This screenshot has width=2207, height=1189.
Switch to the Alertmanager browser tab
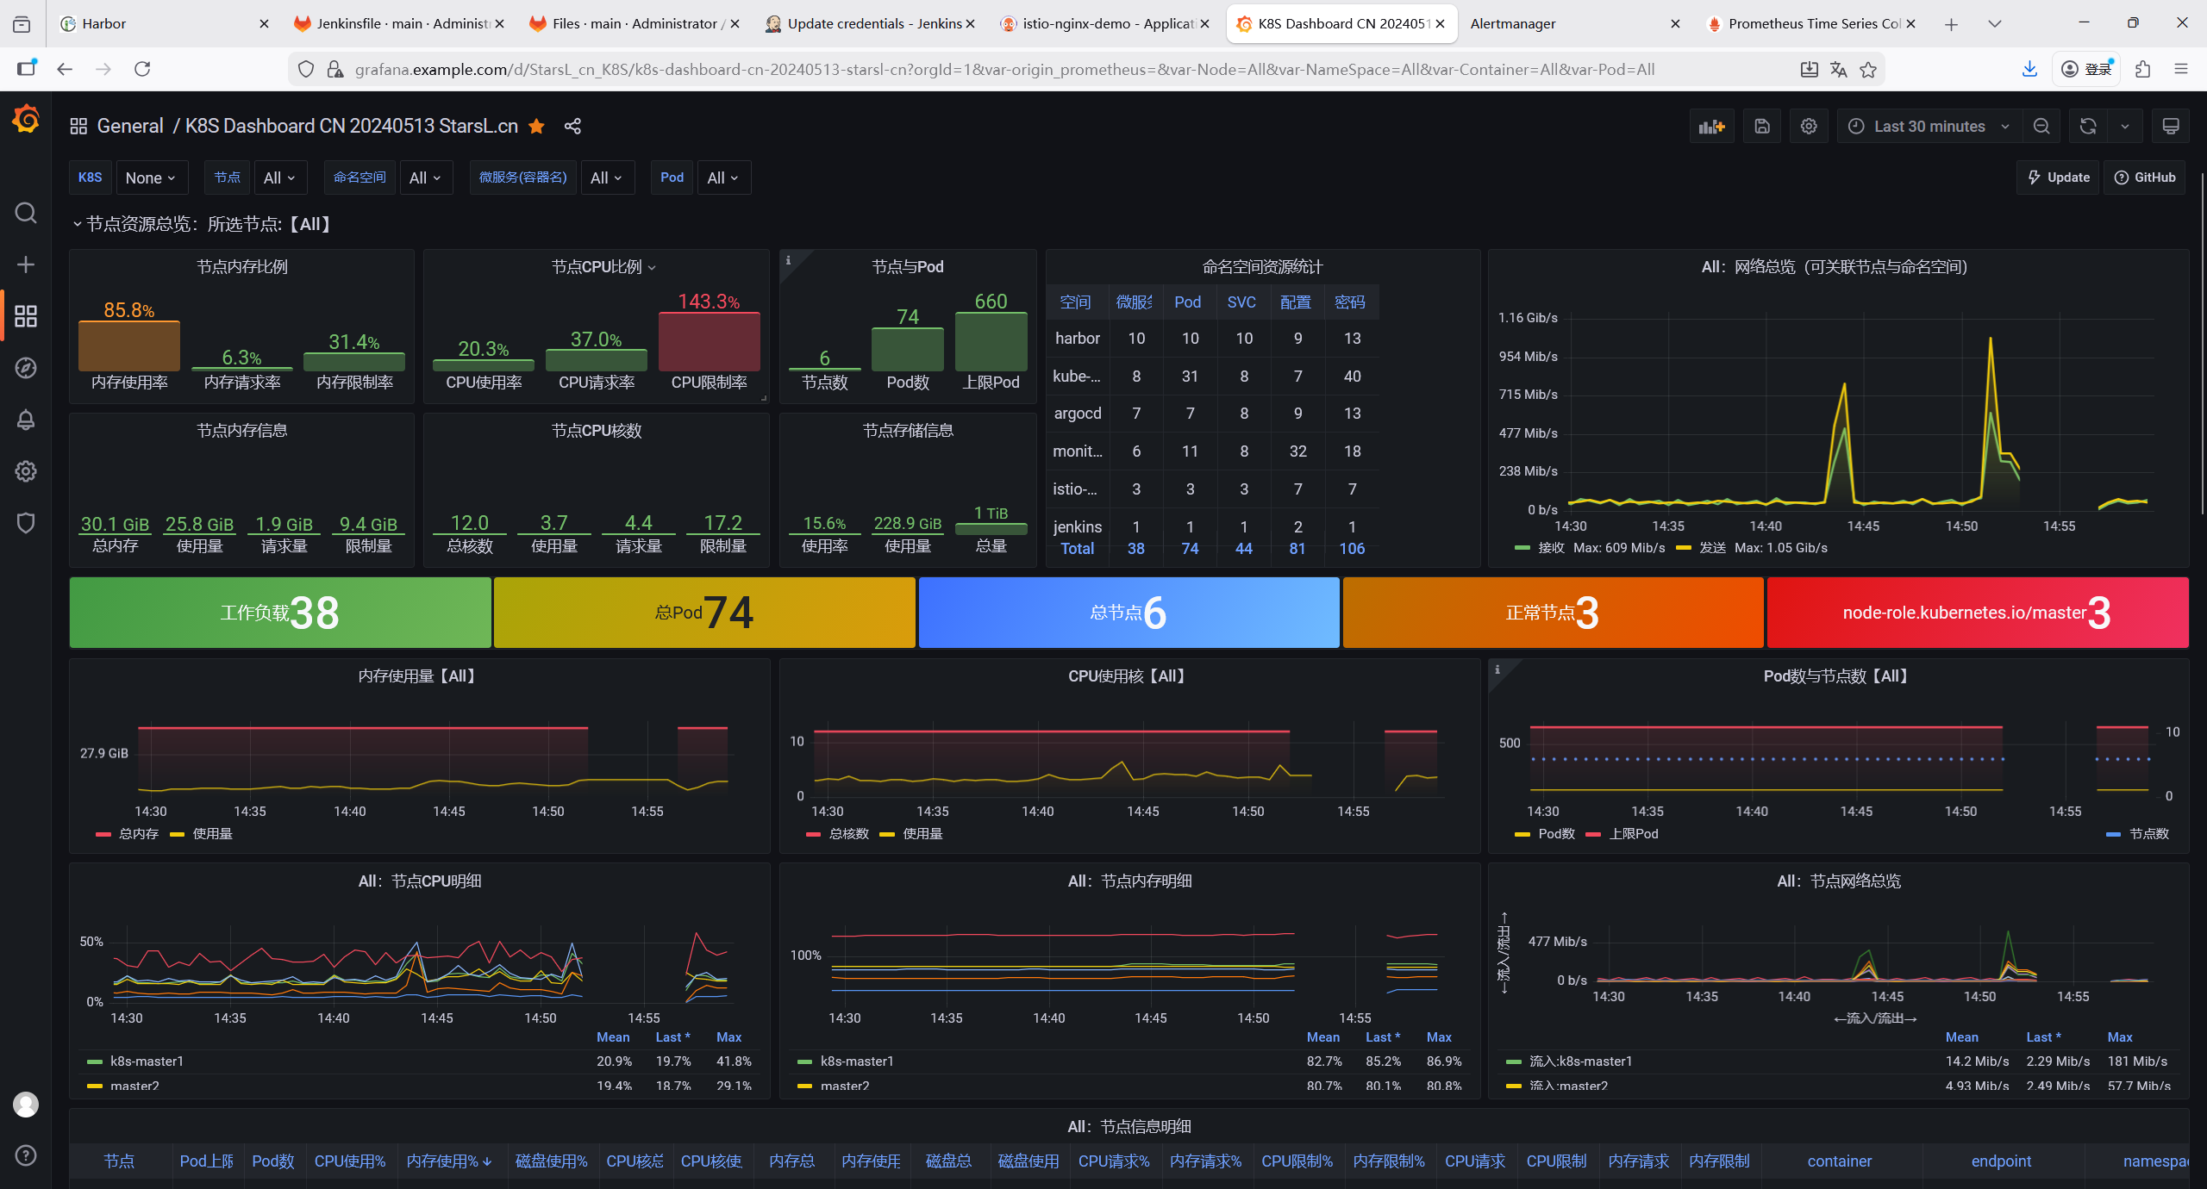[1512, 23]
